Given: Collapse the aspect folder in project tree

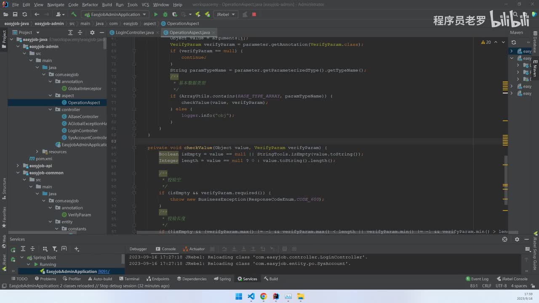Looking at the screenshot, I should tap(51, 96).
